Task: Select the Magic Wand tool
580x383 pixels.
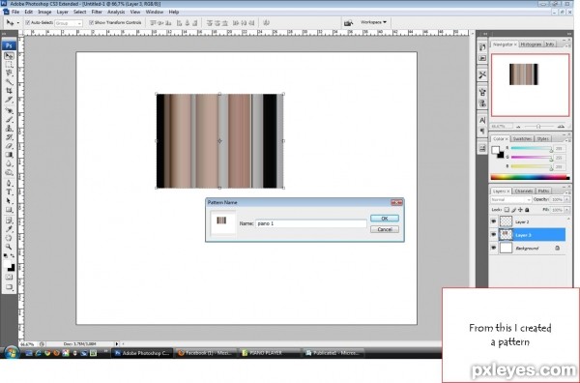Action: tap(9, 82)
